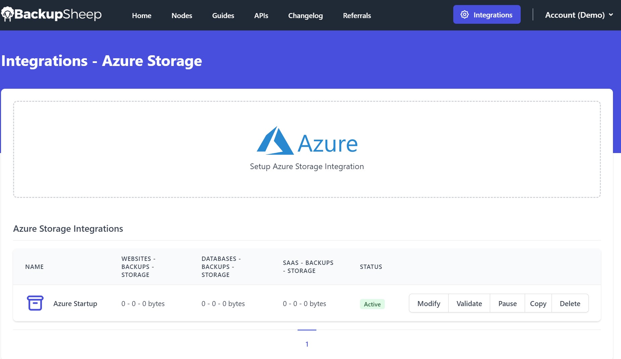Select page 1 in pagination
Screen dimensions: 621x359
307,344
